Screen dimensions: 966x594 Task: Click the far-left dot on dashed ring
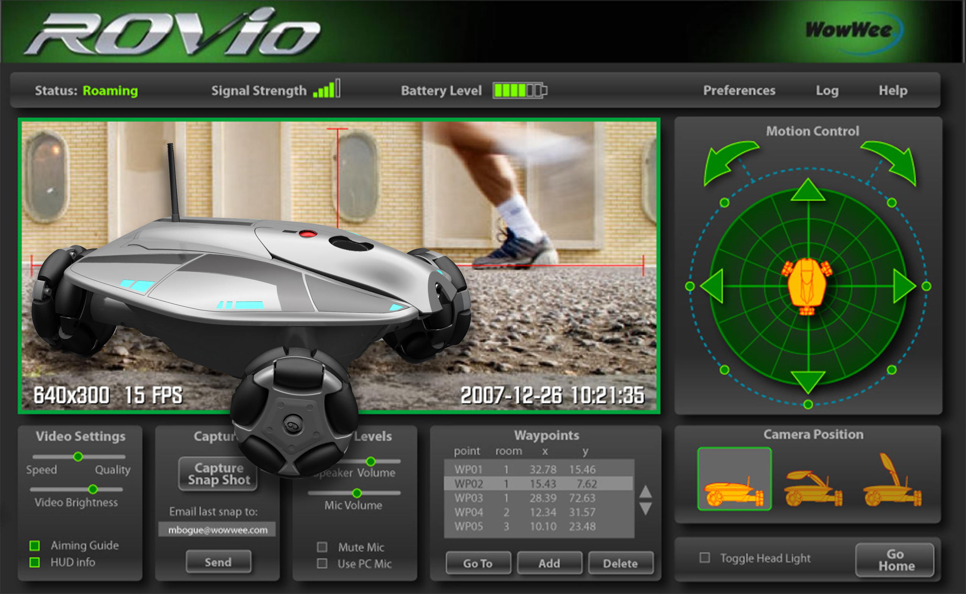(690, 286)
